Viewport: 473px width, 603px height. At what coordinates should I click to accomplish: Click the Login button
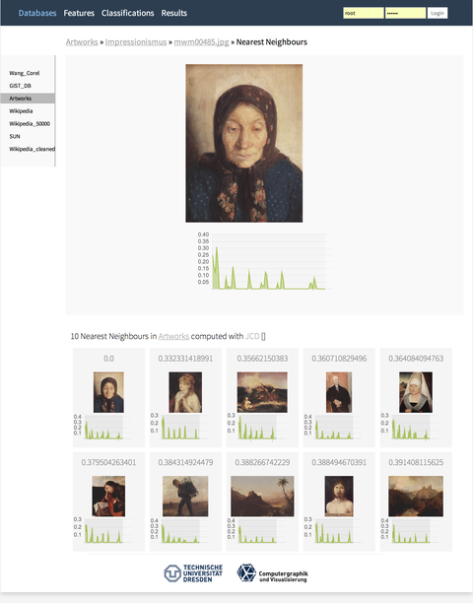(438, 13)
